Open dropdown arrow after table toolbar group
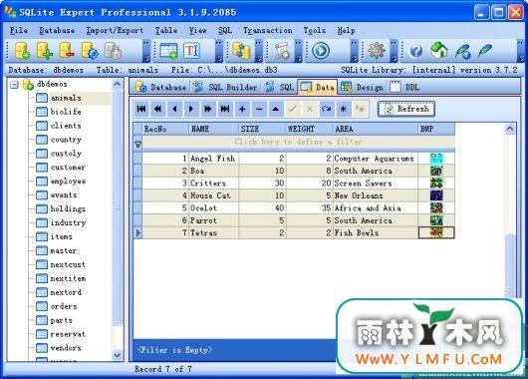The width and height of the screenshot is (528, 379). click(x=219, y=51)
